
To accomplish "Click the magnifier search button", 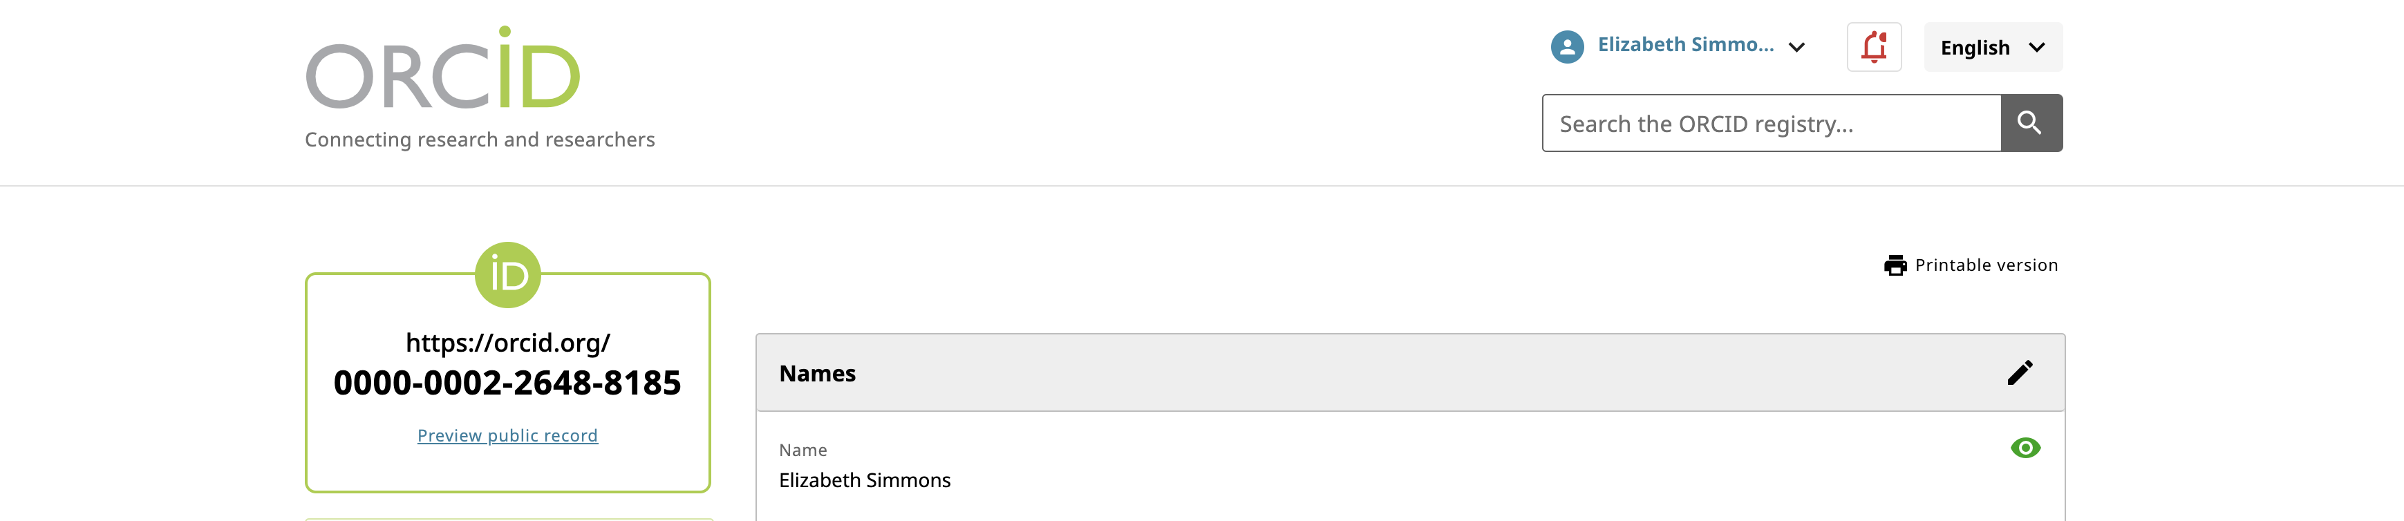I will pos(2031,122).
